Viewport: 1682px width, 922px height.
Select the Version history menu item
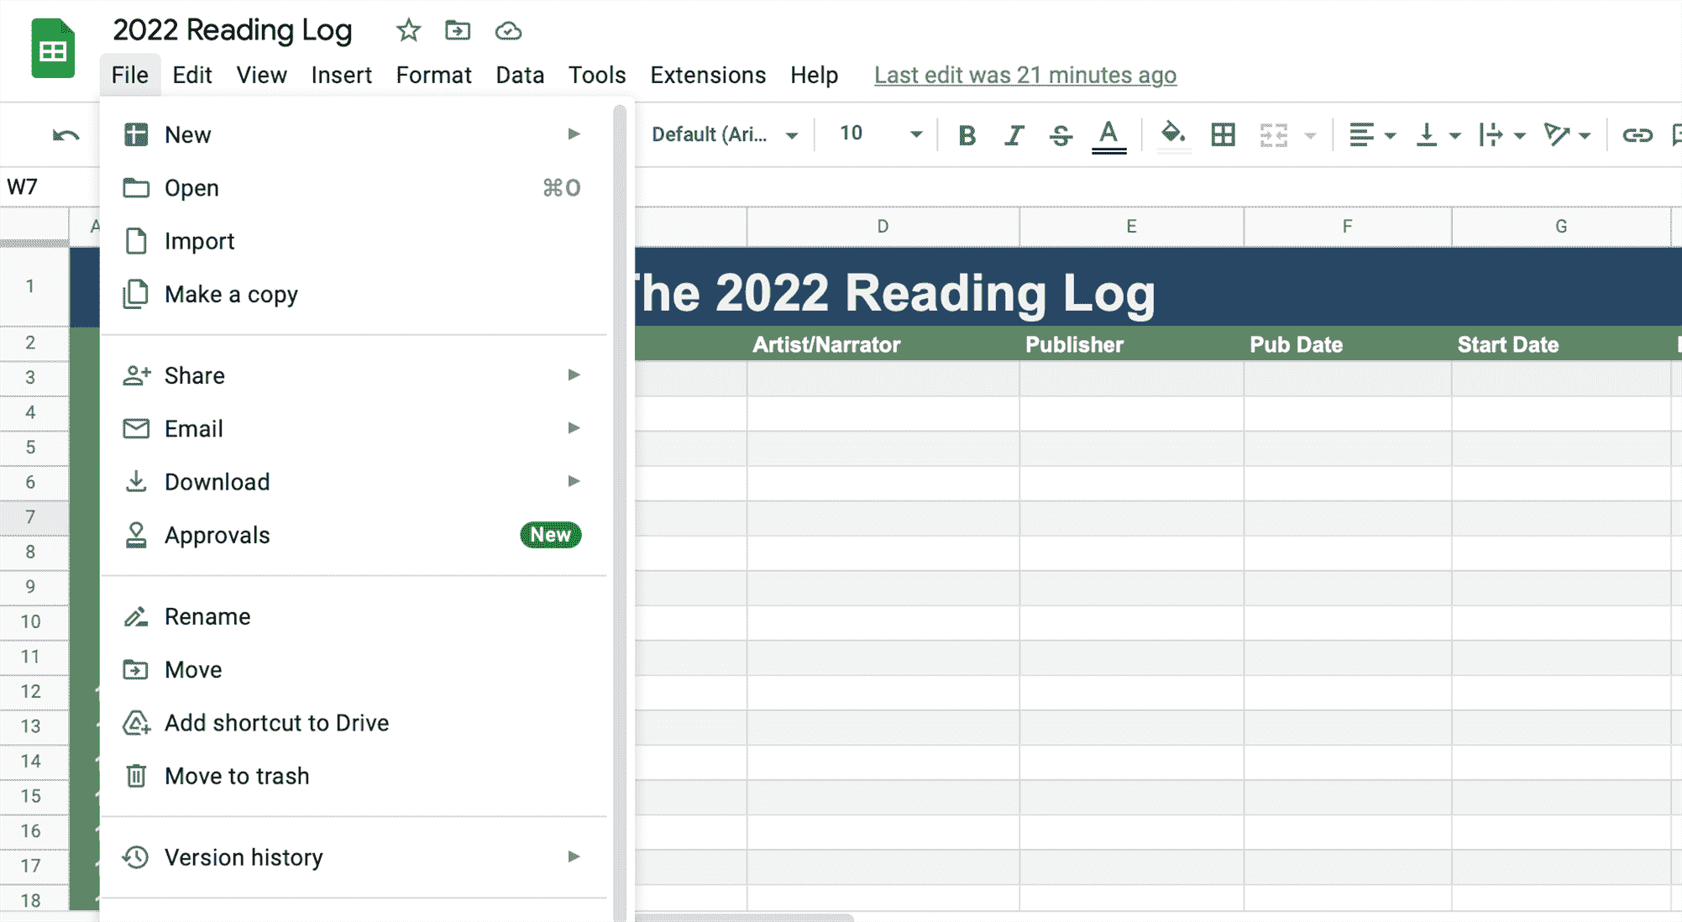242,857
